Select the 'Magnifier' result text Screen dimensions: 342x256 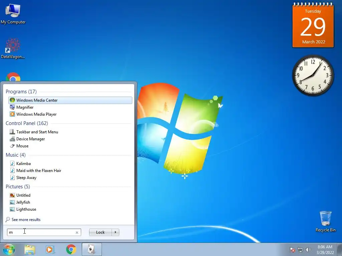(x=25, y=107)
